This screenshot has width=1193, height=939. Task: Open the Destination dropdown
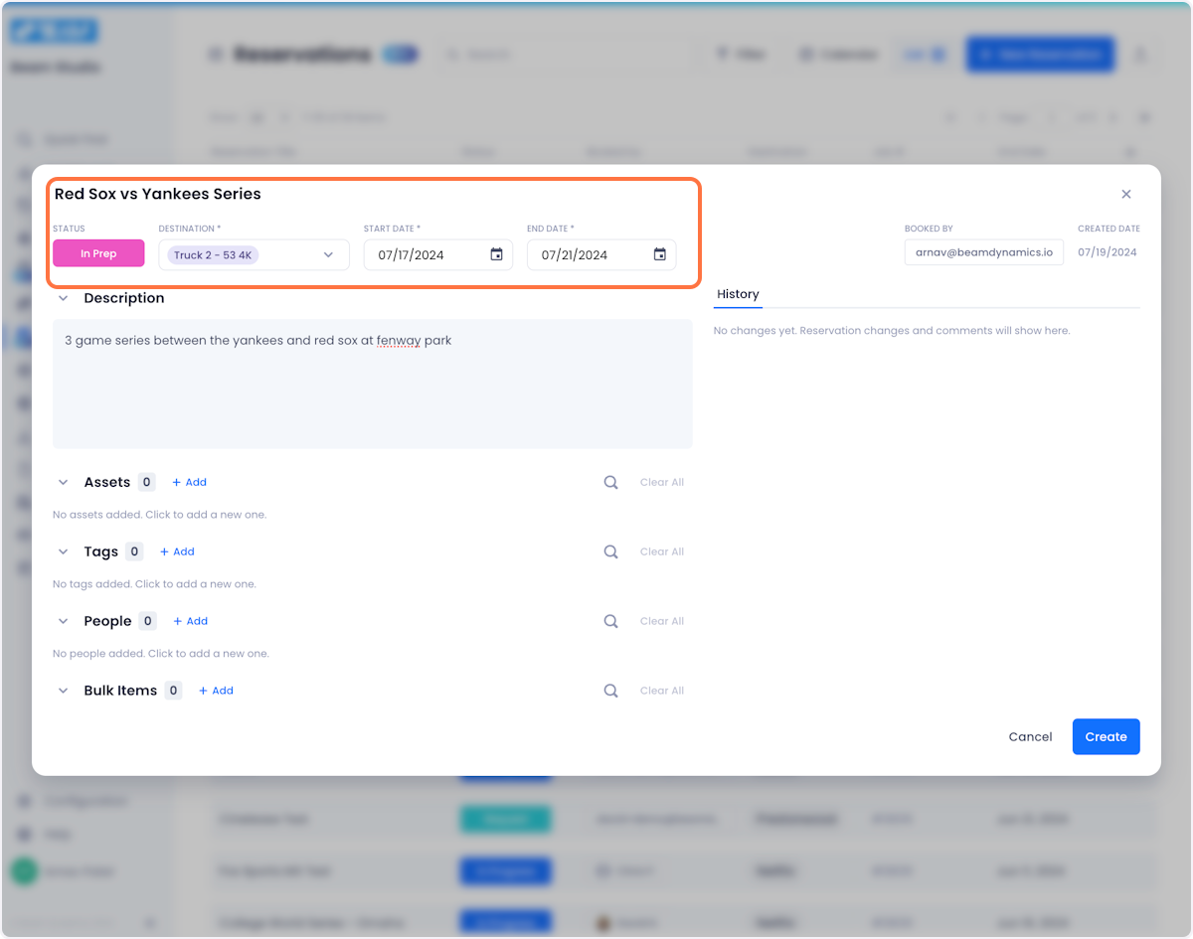point(254,254)
